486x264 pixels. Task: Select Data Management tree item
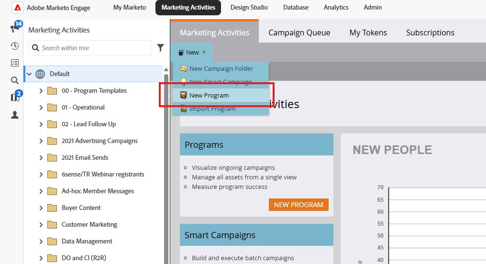point(87,242)
